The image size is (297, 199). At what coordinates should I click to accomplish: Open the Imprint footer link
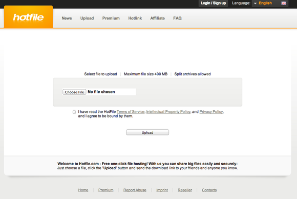(x=162, y=190)
